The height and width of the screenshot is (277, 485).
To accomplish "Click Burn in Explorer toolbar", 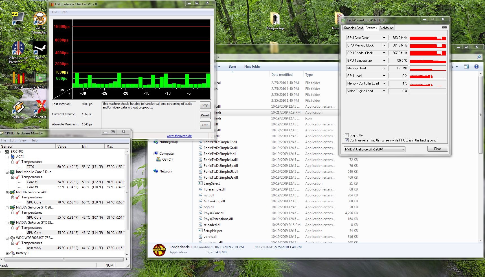I will [x=232, y=67].
